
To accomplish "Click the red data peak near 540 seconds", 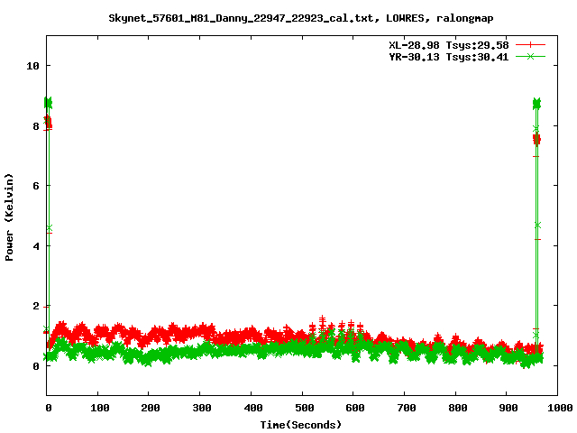I will pos(323,318).
